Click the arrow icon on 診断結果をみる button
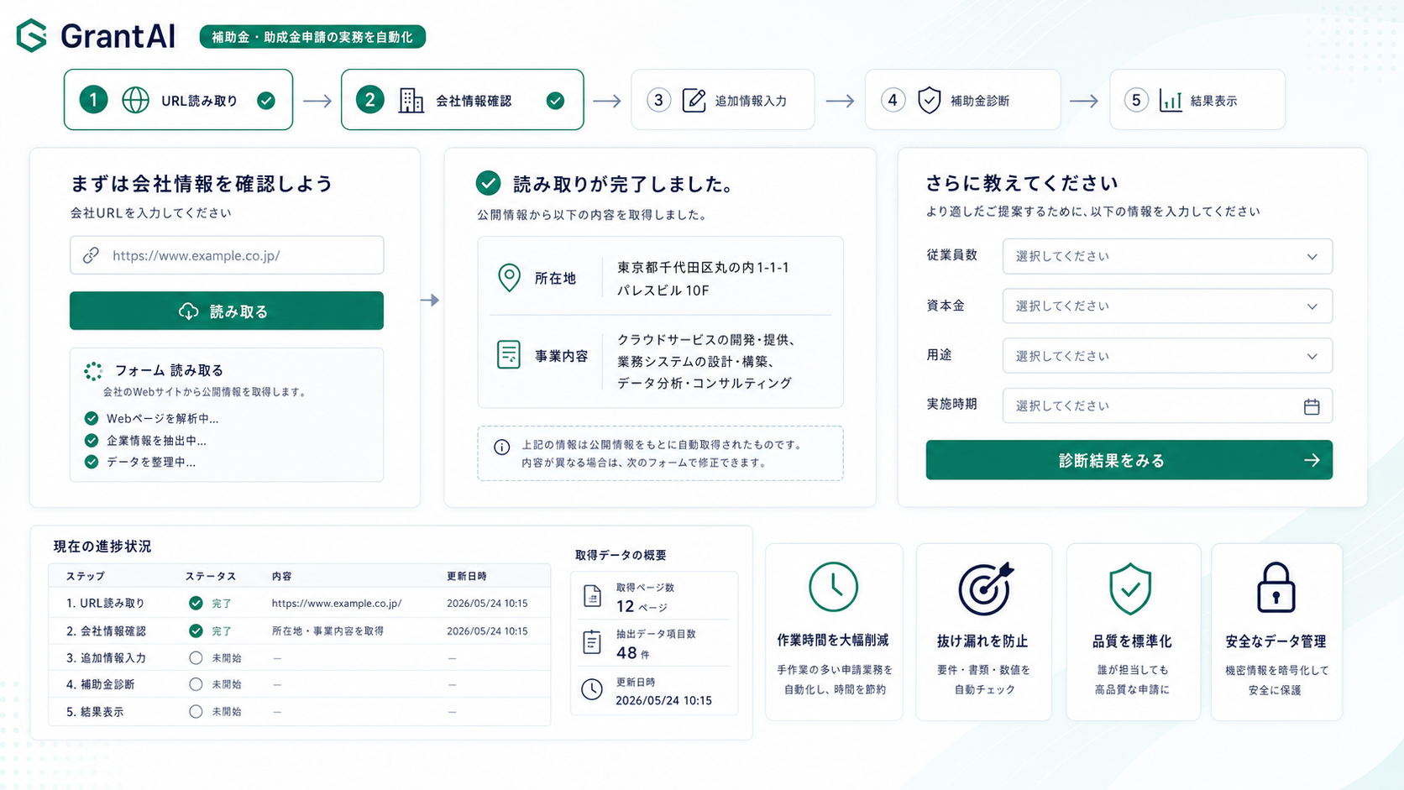Viewport: 1404px width, 790px height. (x=1312, y=460)
